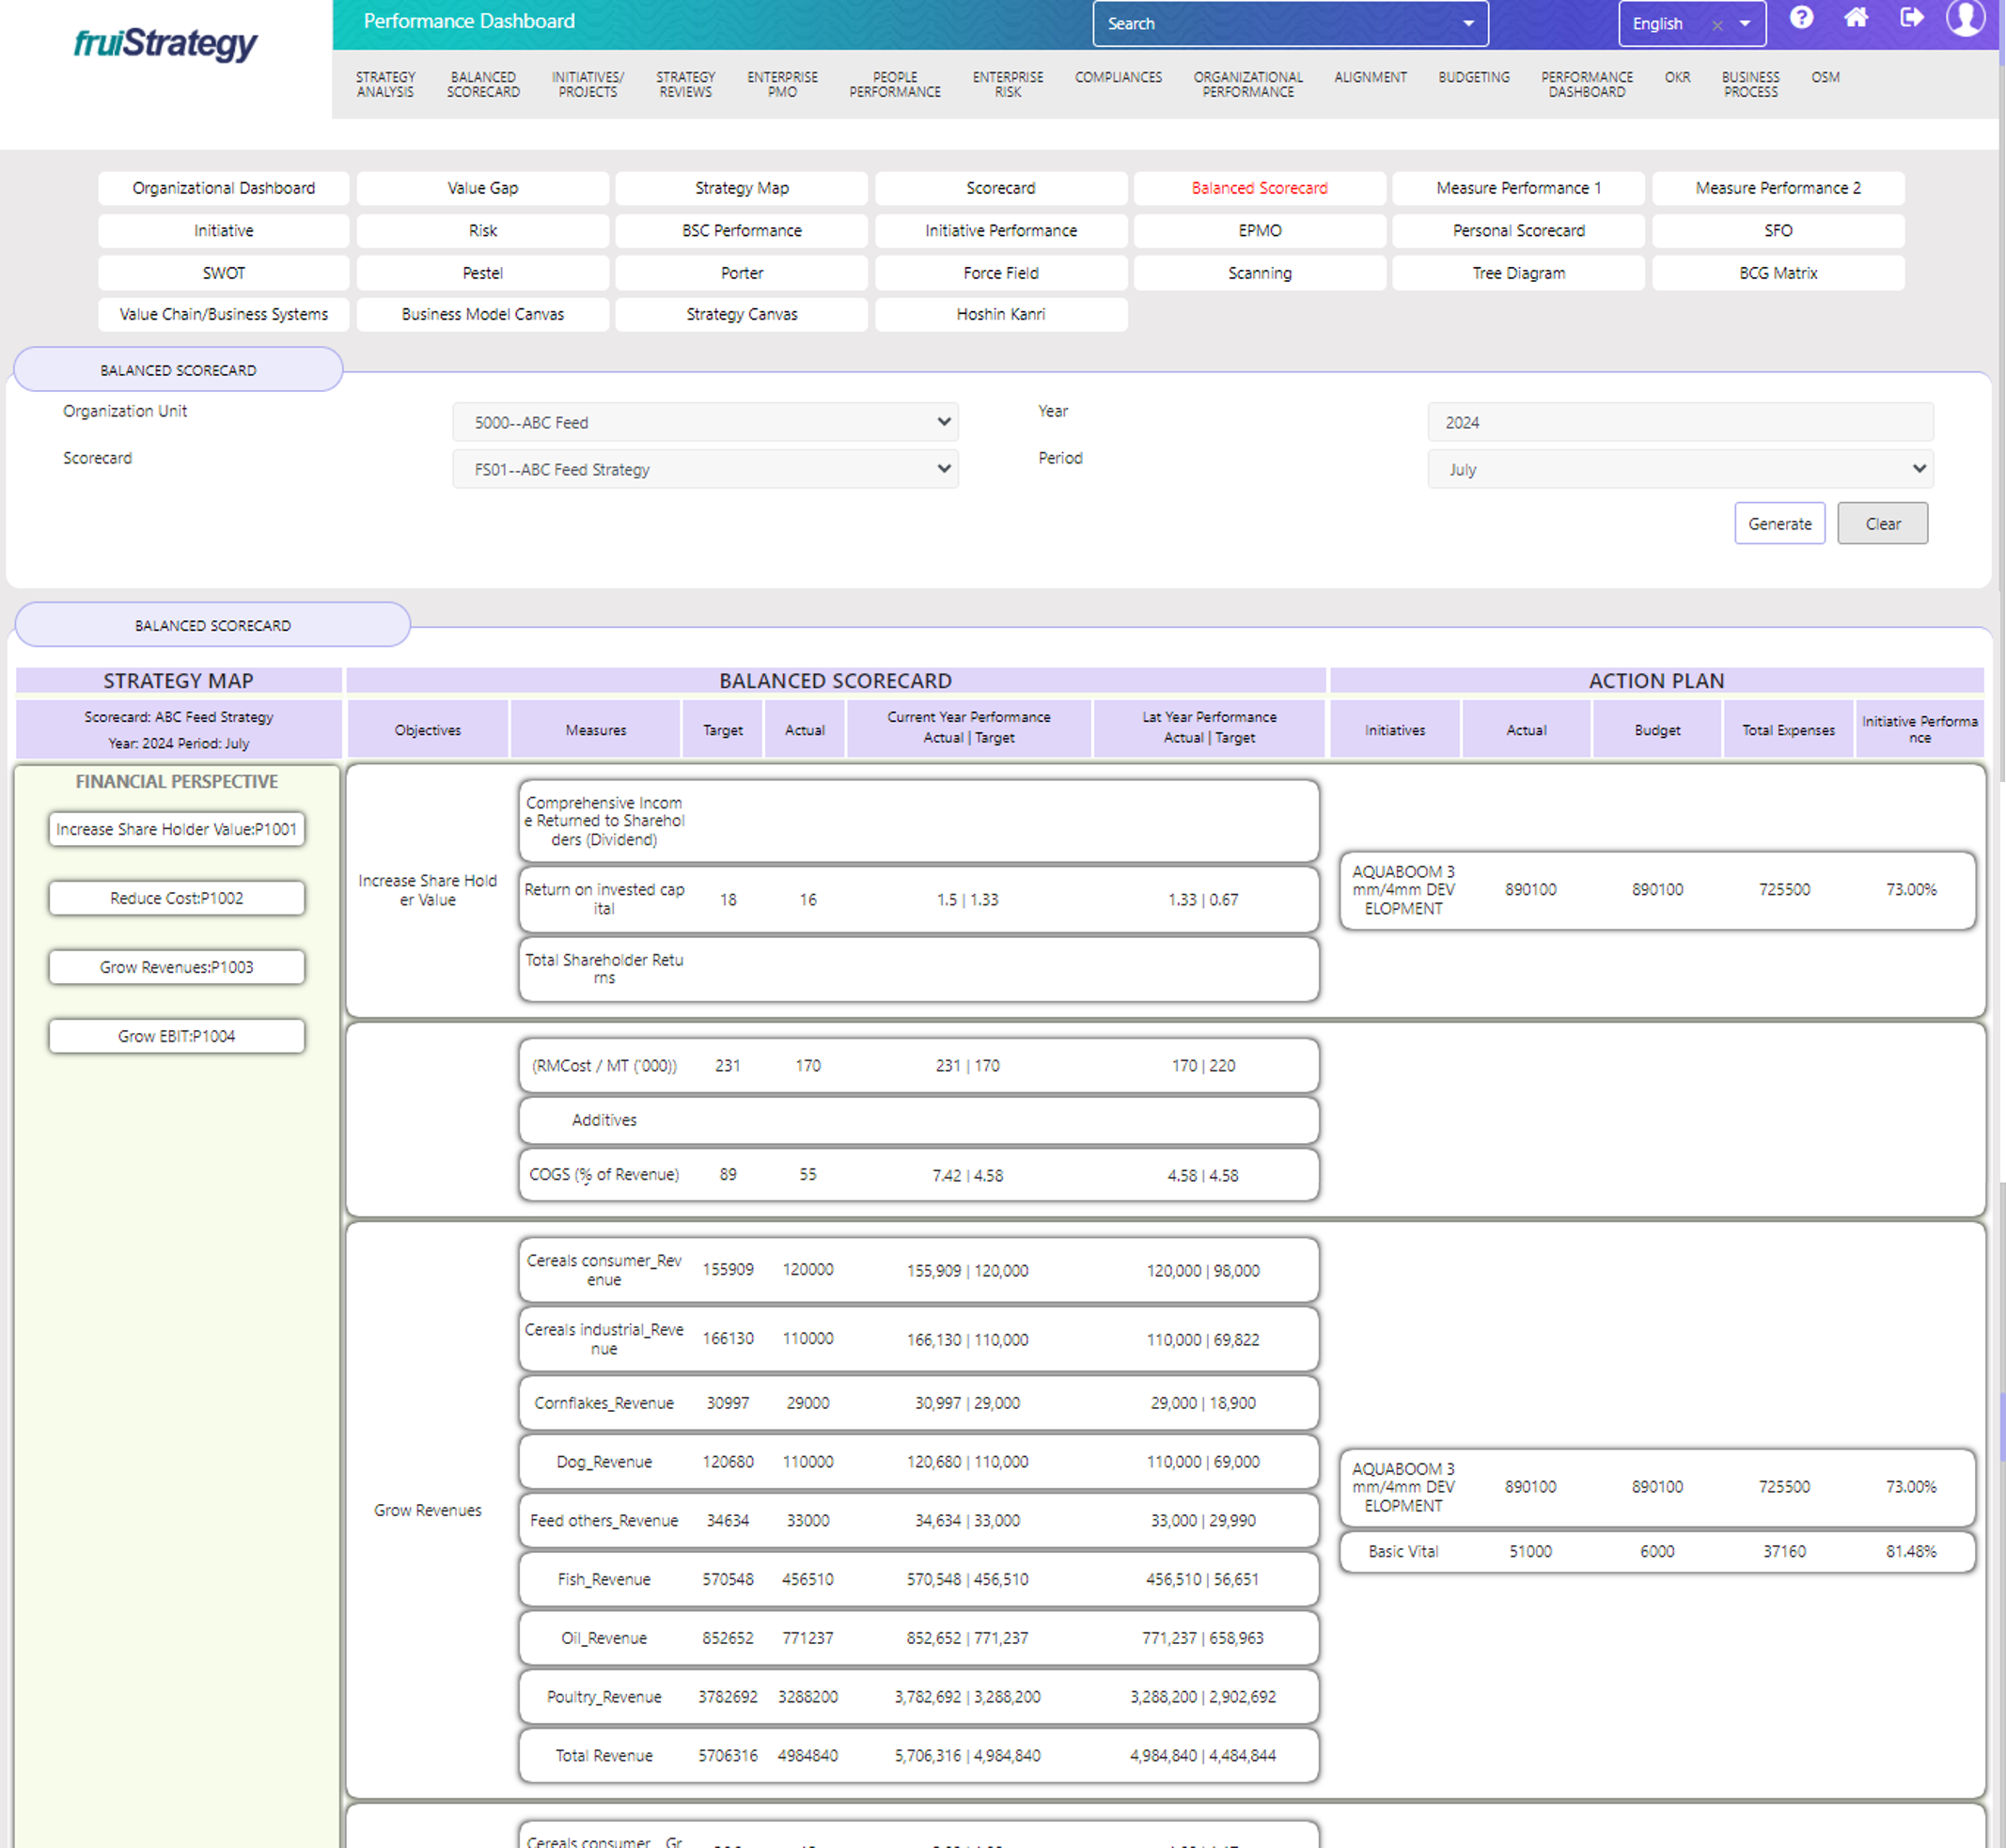Open the Period July dropdown
Image resolution: width=2006 pixels, height=1848 pixels.
tap(1680, 469)
